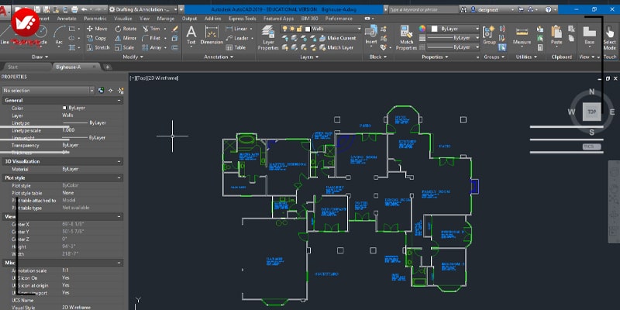Select the Scale tool
620x310 pixels.
(125, 47)
